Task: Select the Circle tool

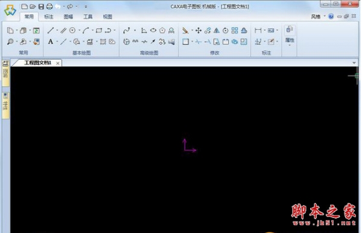Action: [72, 31]
